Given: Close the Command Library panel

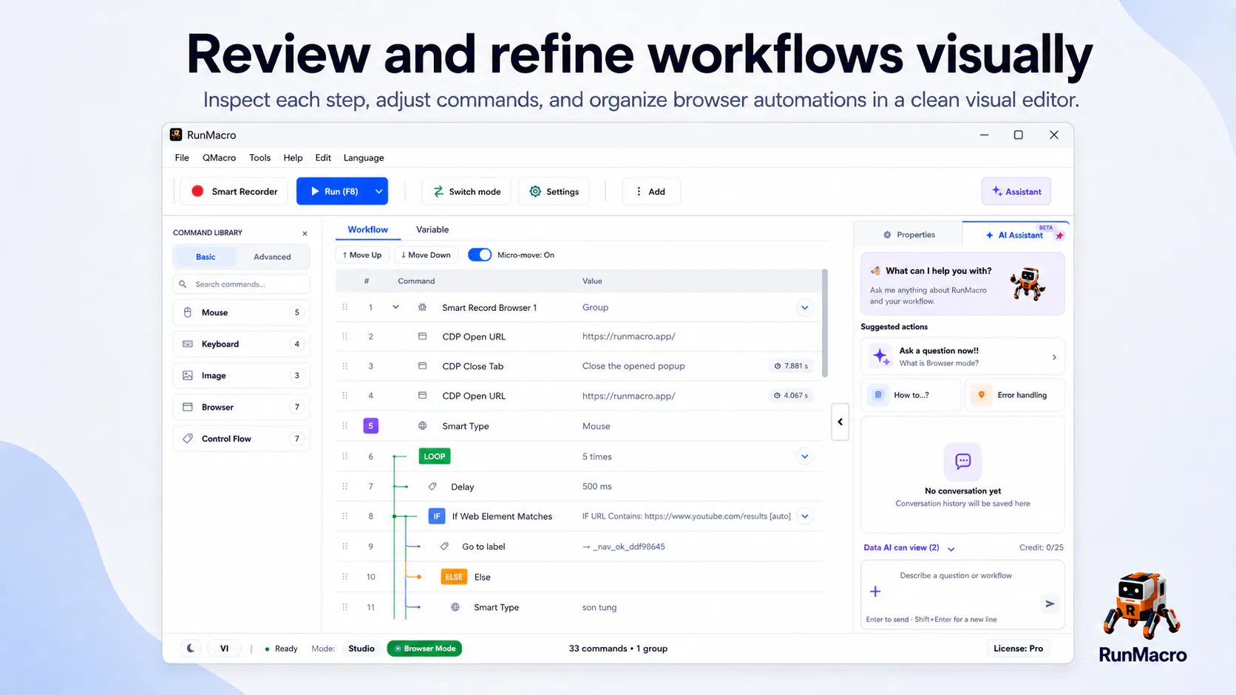Looking at the screenshot, I should pos(305,233).
